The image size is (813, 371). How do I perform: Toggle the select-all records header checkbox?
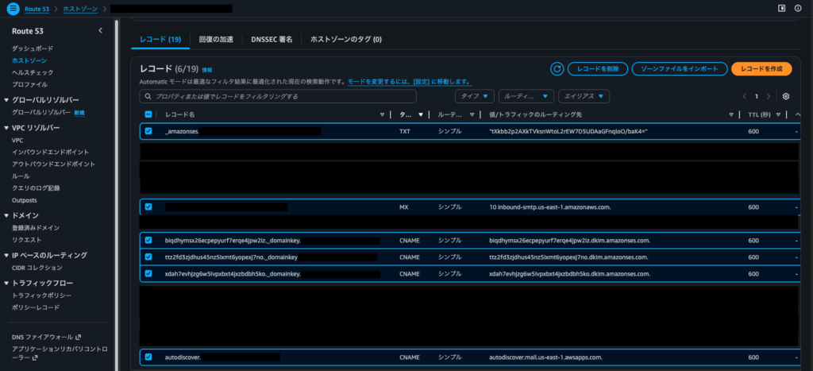click(x=148, y=114)
